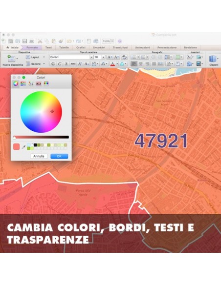Switch to the Tabelle ribbon tab
This screenshot has height=285, width=221.
pyautogui.click(x=64, y=47)
